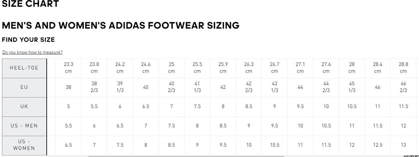This screenshot has height=157, width=419.
Task: Click the horizontal scrollbar below the table
Action: tap(186, 156)
